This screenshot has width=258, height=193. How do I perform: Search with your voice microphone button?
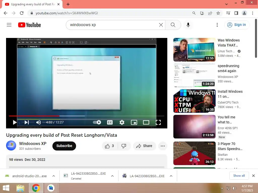[x=188, y=25]
